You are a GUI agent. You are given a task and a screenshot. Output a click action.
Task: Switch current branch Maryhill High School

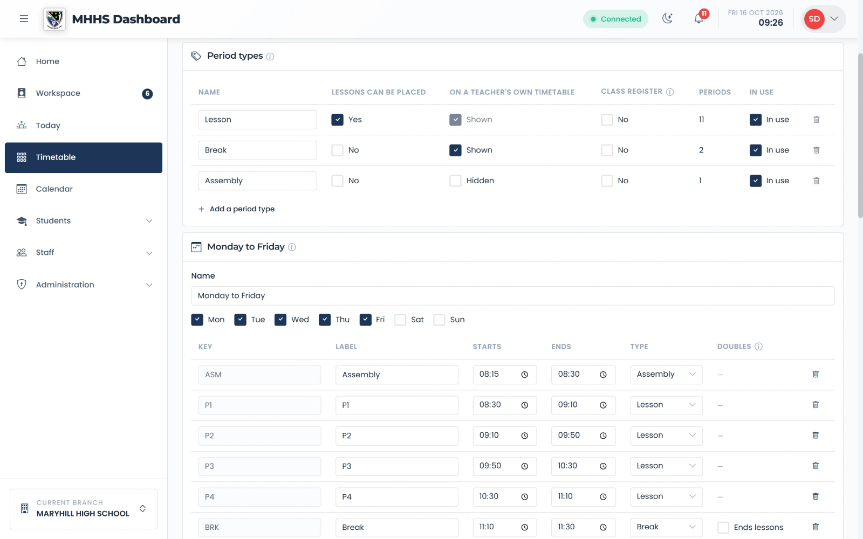84,509
